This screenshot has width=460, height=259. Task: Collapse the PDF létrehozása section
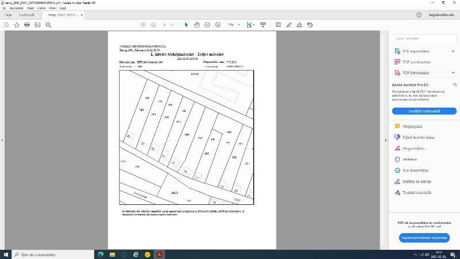point(454,73)
